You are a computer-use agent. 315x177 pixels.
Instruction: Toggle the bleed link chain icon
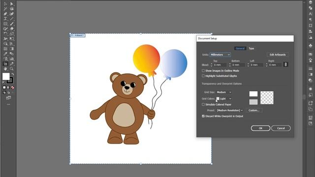pos(285,64)
